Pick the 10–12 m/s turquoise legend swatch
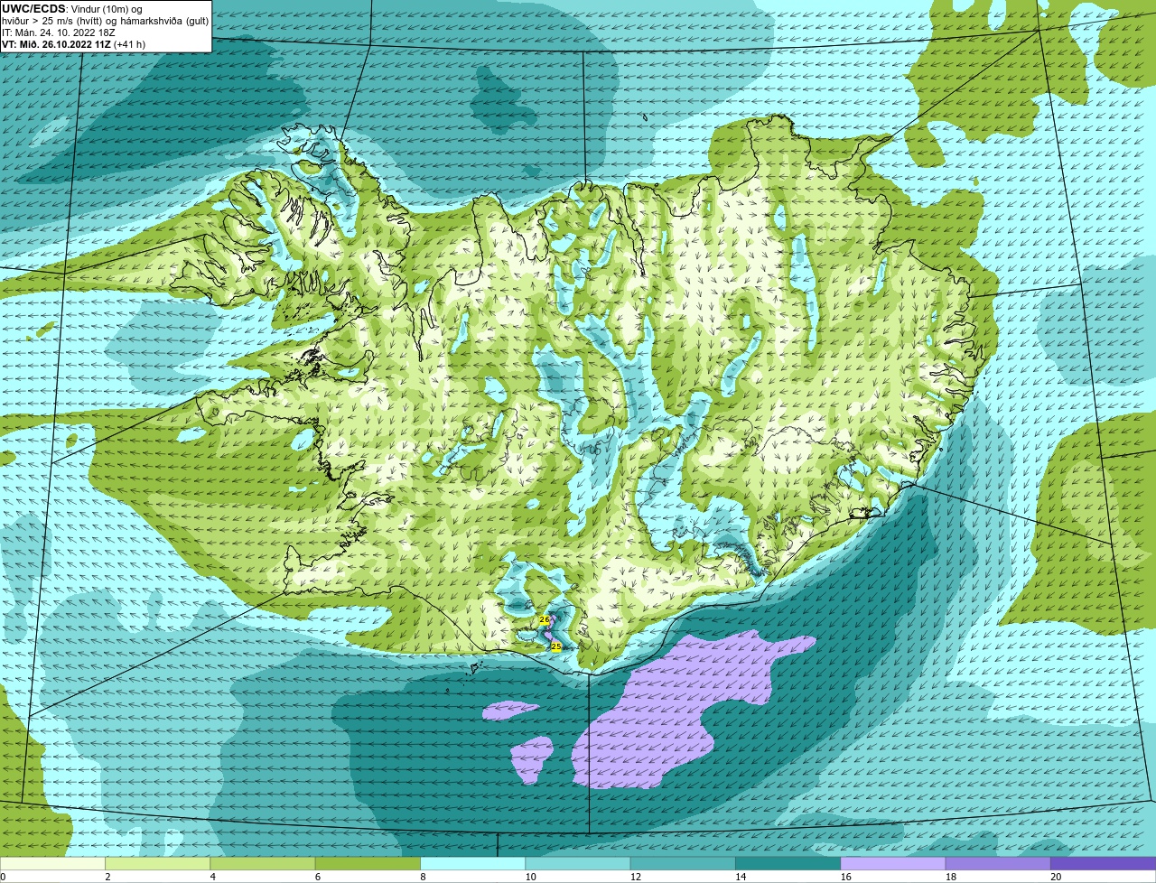The height and width of the screenshot is (883, 1156). [x=578, y=864]
